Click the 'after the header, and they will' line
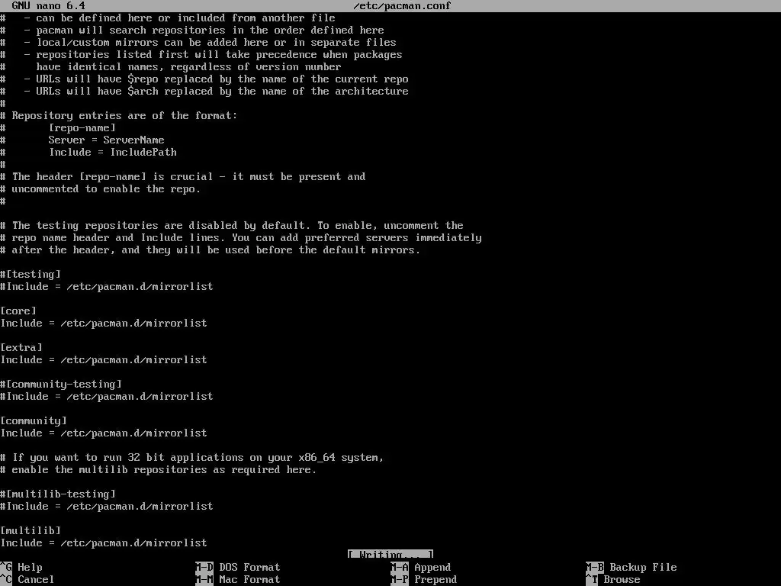Screen dimensions: 781x586 (x=211, y=250)
